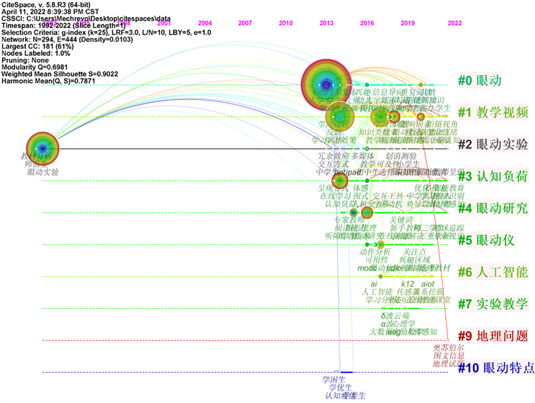The image size is (535, 403).
Task: Open cluster label #2 眼动实验
Action: click(493, 144)
